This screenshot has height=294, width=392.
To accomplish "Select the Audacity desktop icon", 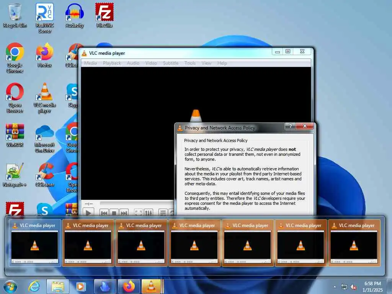I will (75, 16).
